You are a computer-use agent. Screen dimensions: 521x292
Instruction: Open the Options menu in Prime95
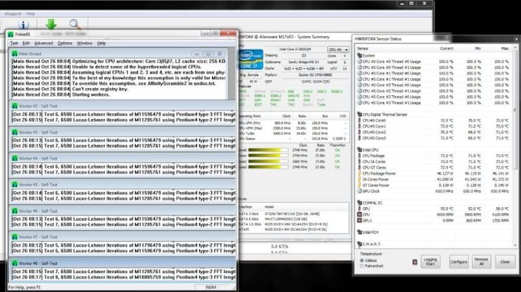(65, 43)
